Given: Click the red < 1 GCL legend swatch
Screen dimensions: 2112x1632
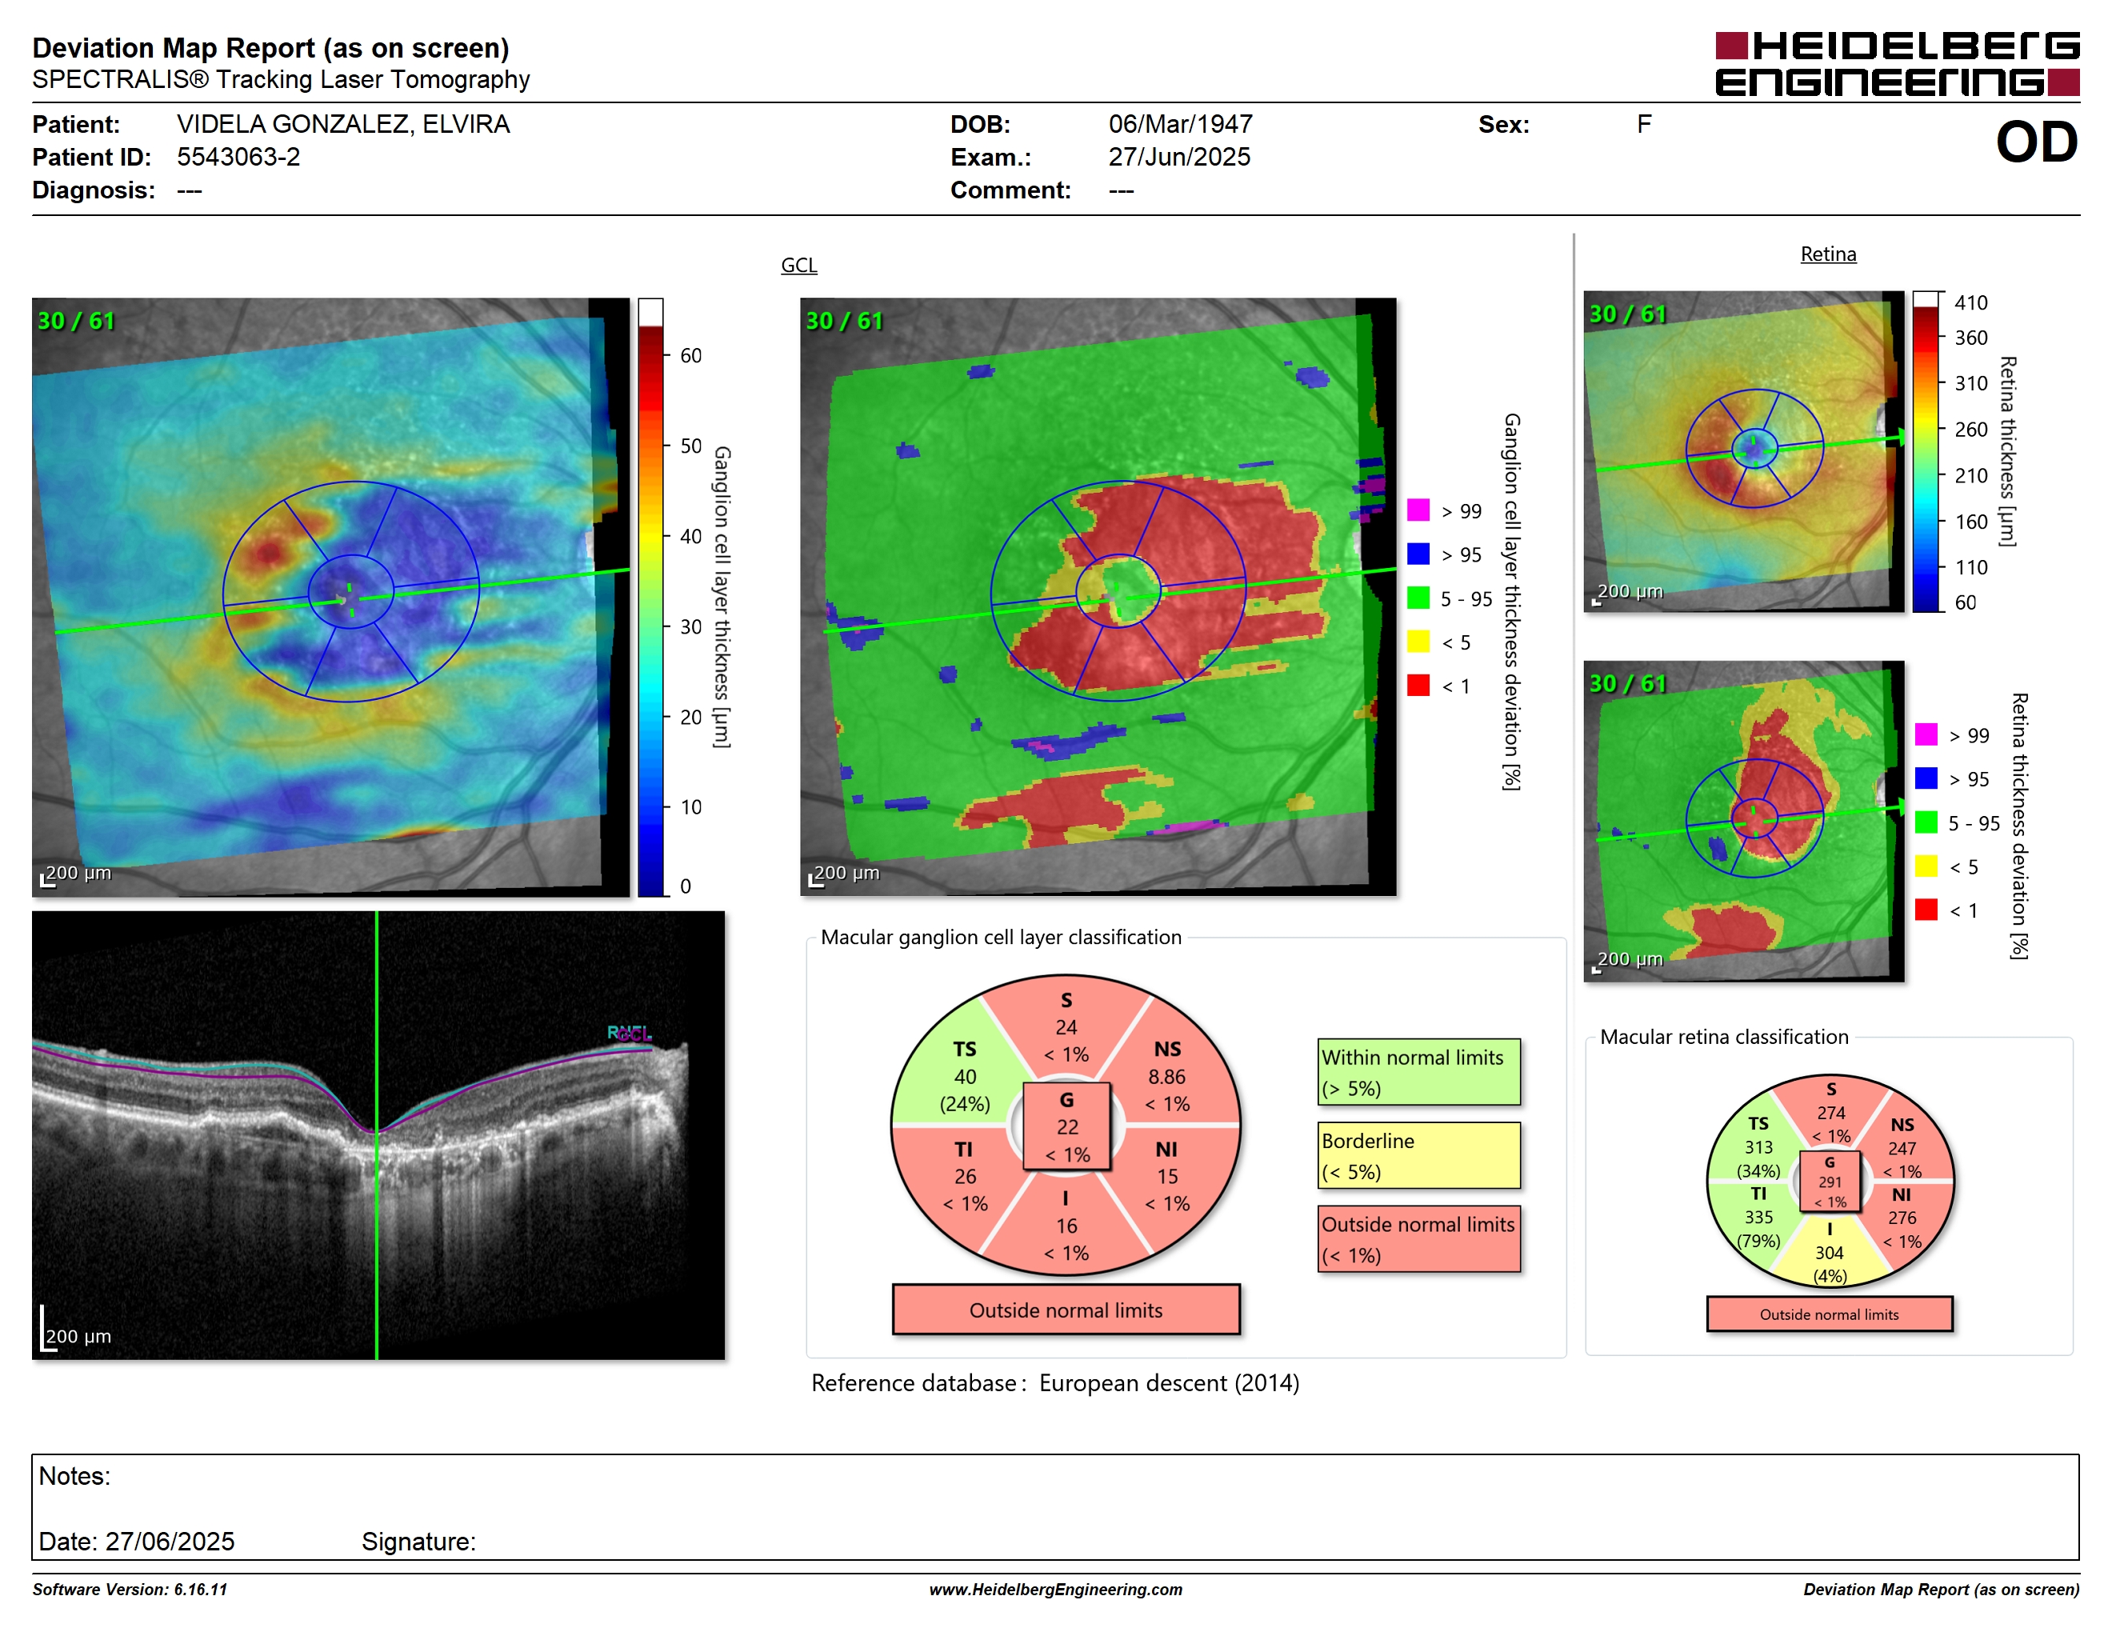Looking at the screenshot, I should pos(1418,685).
